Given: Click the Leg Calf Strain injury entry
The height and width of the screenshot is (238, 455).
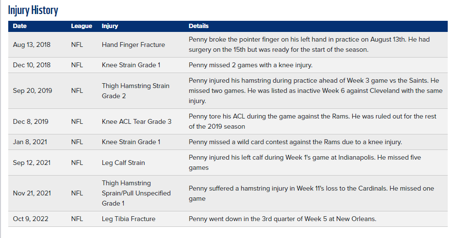Looking at the screenshot, I should 123,163.
